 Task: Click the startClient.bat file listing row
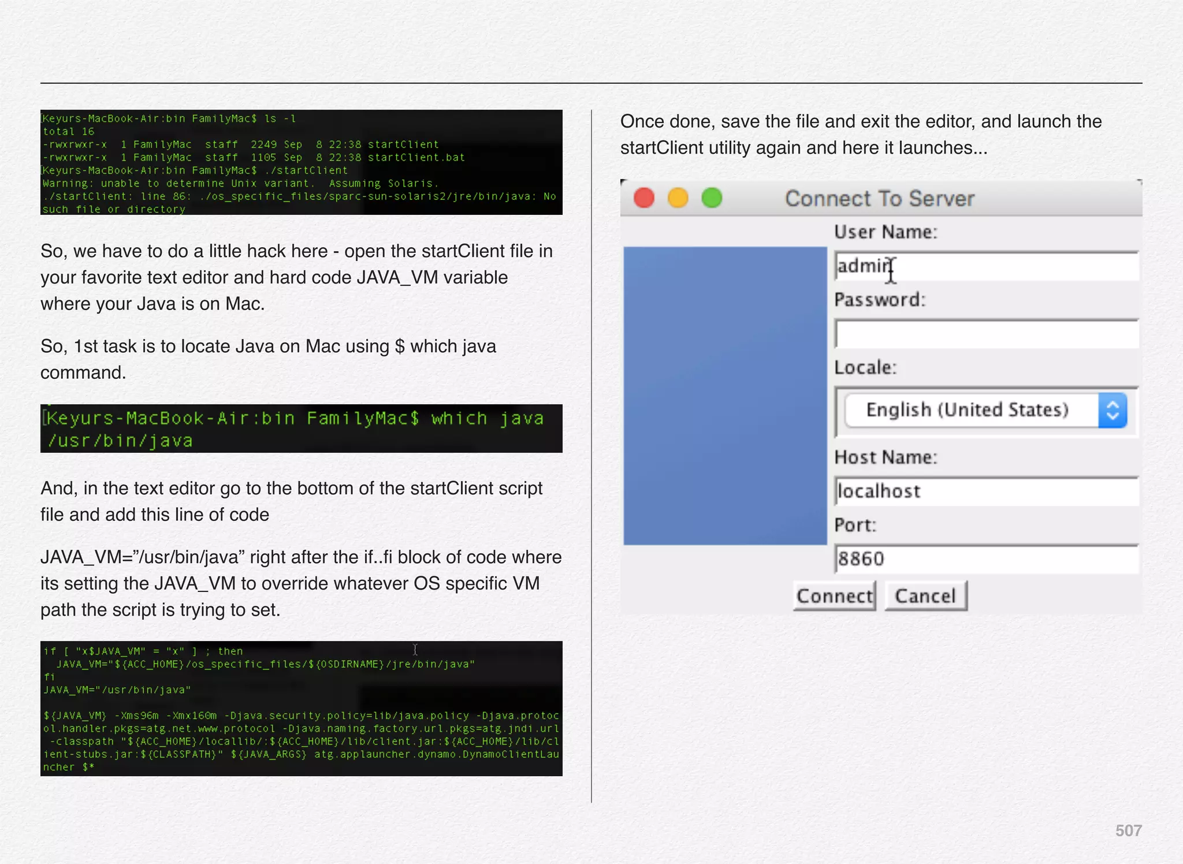click(254, 158)
